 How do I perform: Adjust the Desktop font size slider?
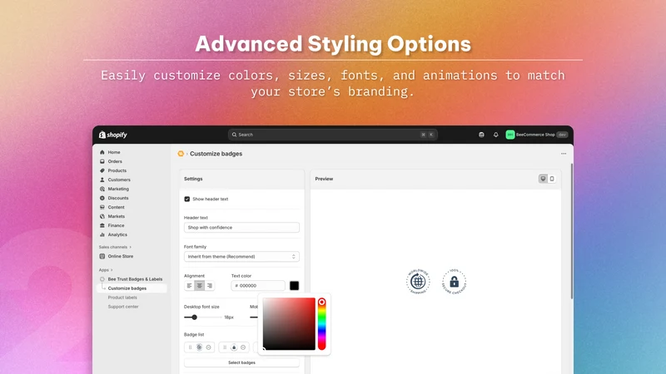203,317
